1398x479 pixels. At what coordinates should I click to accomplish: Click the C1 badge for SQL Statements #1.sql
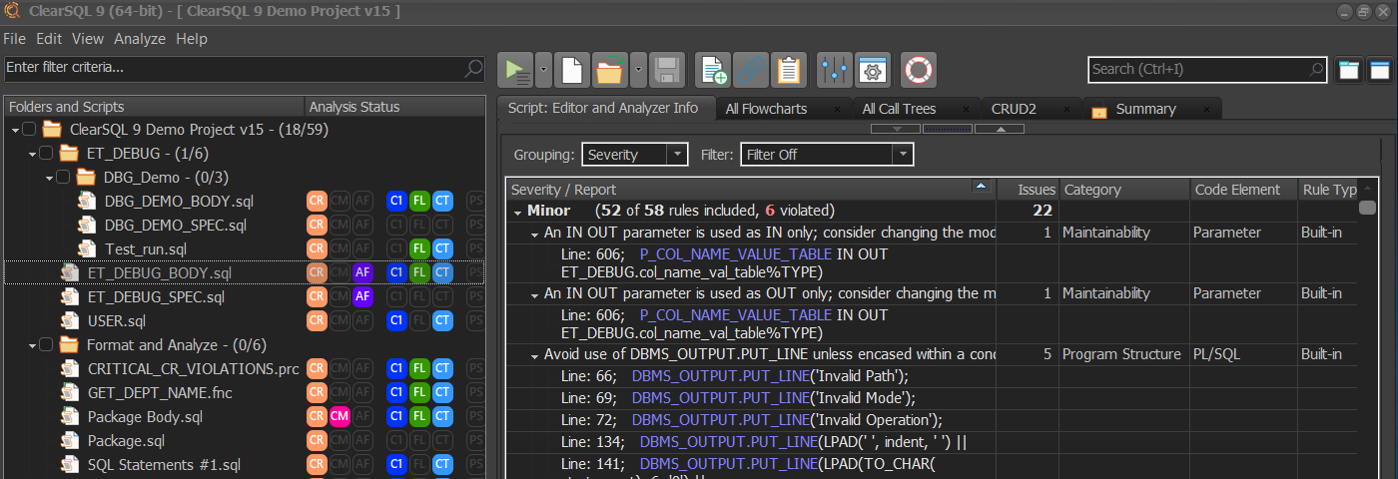point(396,464)
